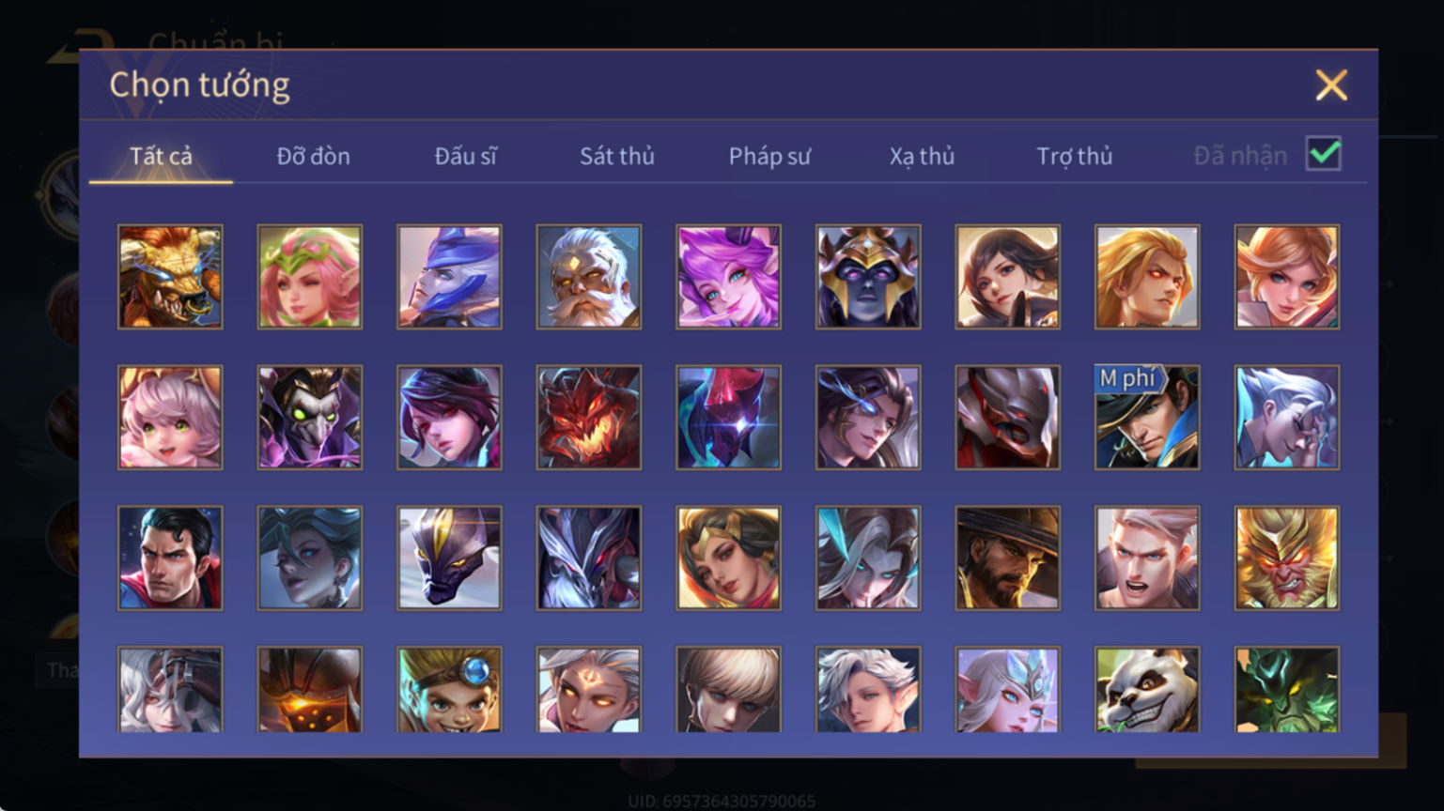Screen dimensions: 1444x811
Task: Switch to the Đỡ đòn tab
Action: coord(313,156)
